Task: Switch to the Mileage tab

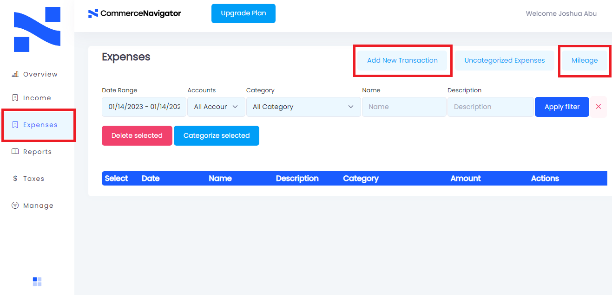Action: tap(584, 60)
